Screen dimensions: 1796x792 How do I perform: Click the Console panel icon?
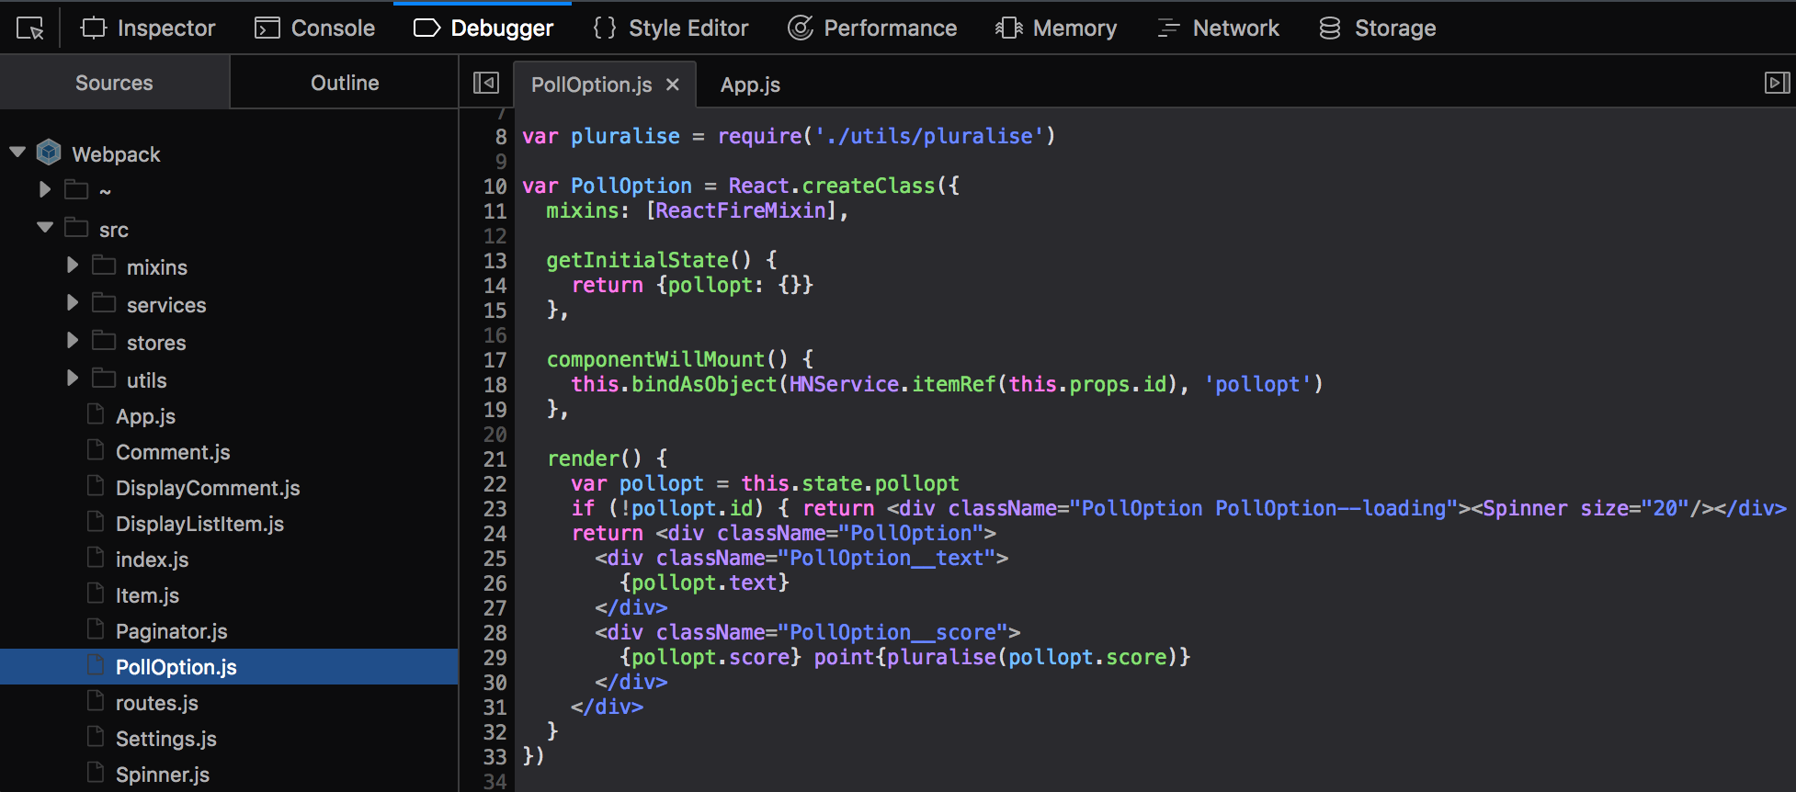click(x=267, y=28)
